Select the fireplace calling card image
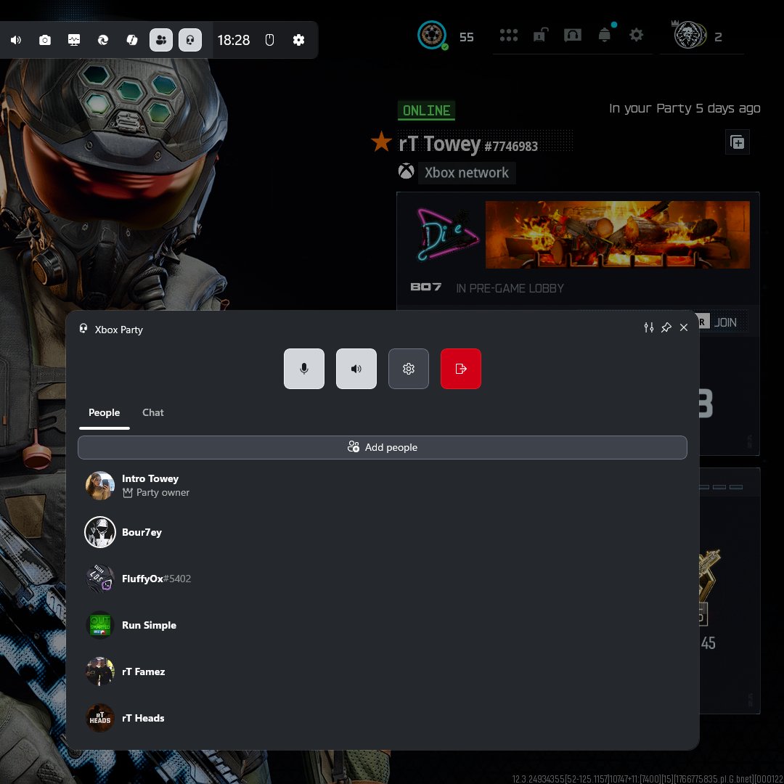The height and width of the screenshot is (784, 784). [x=617, y=234]
